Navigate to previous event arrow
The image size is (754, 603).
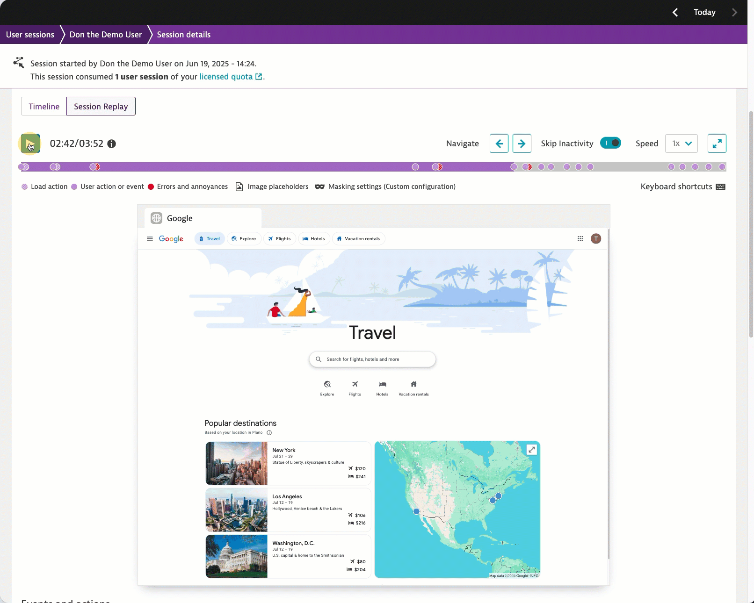[x=499, y=144]
